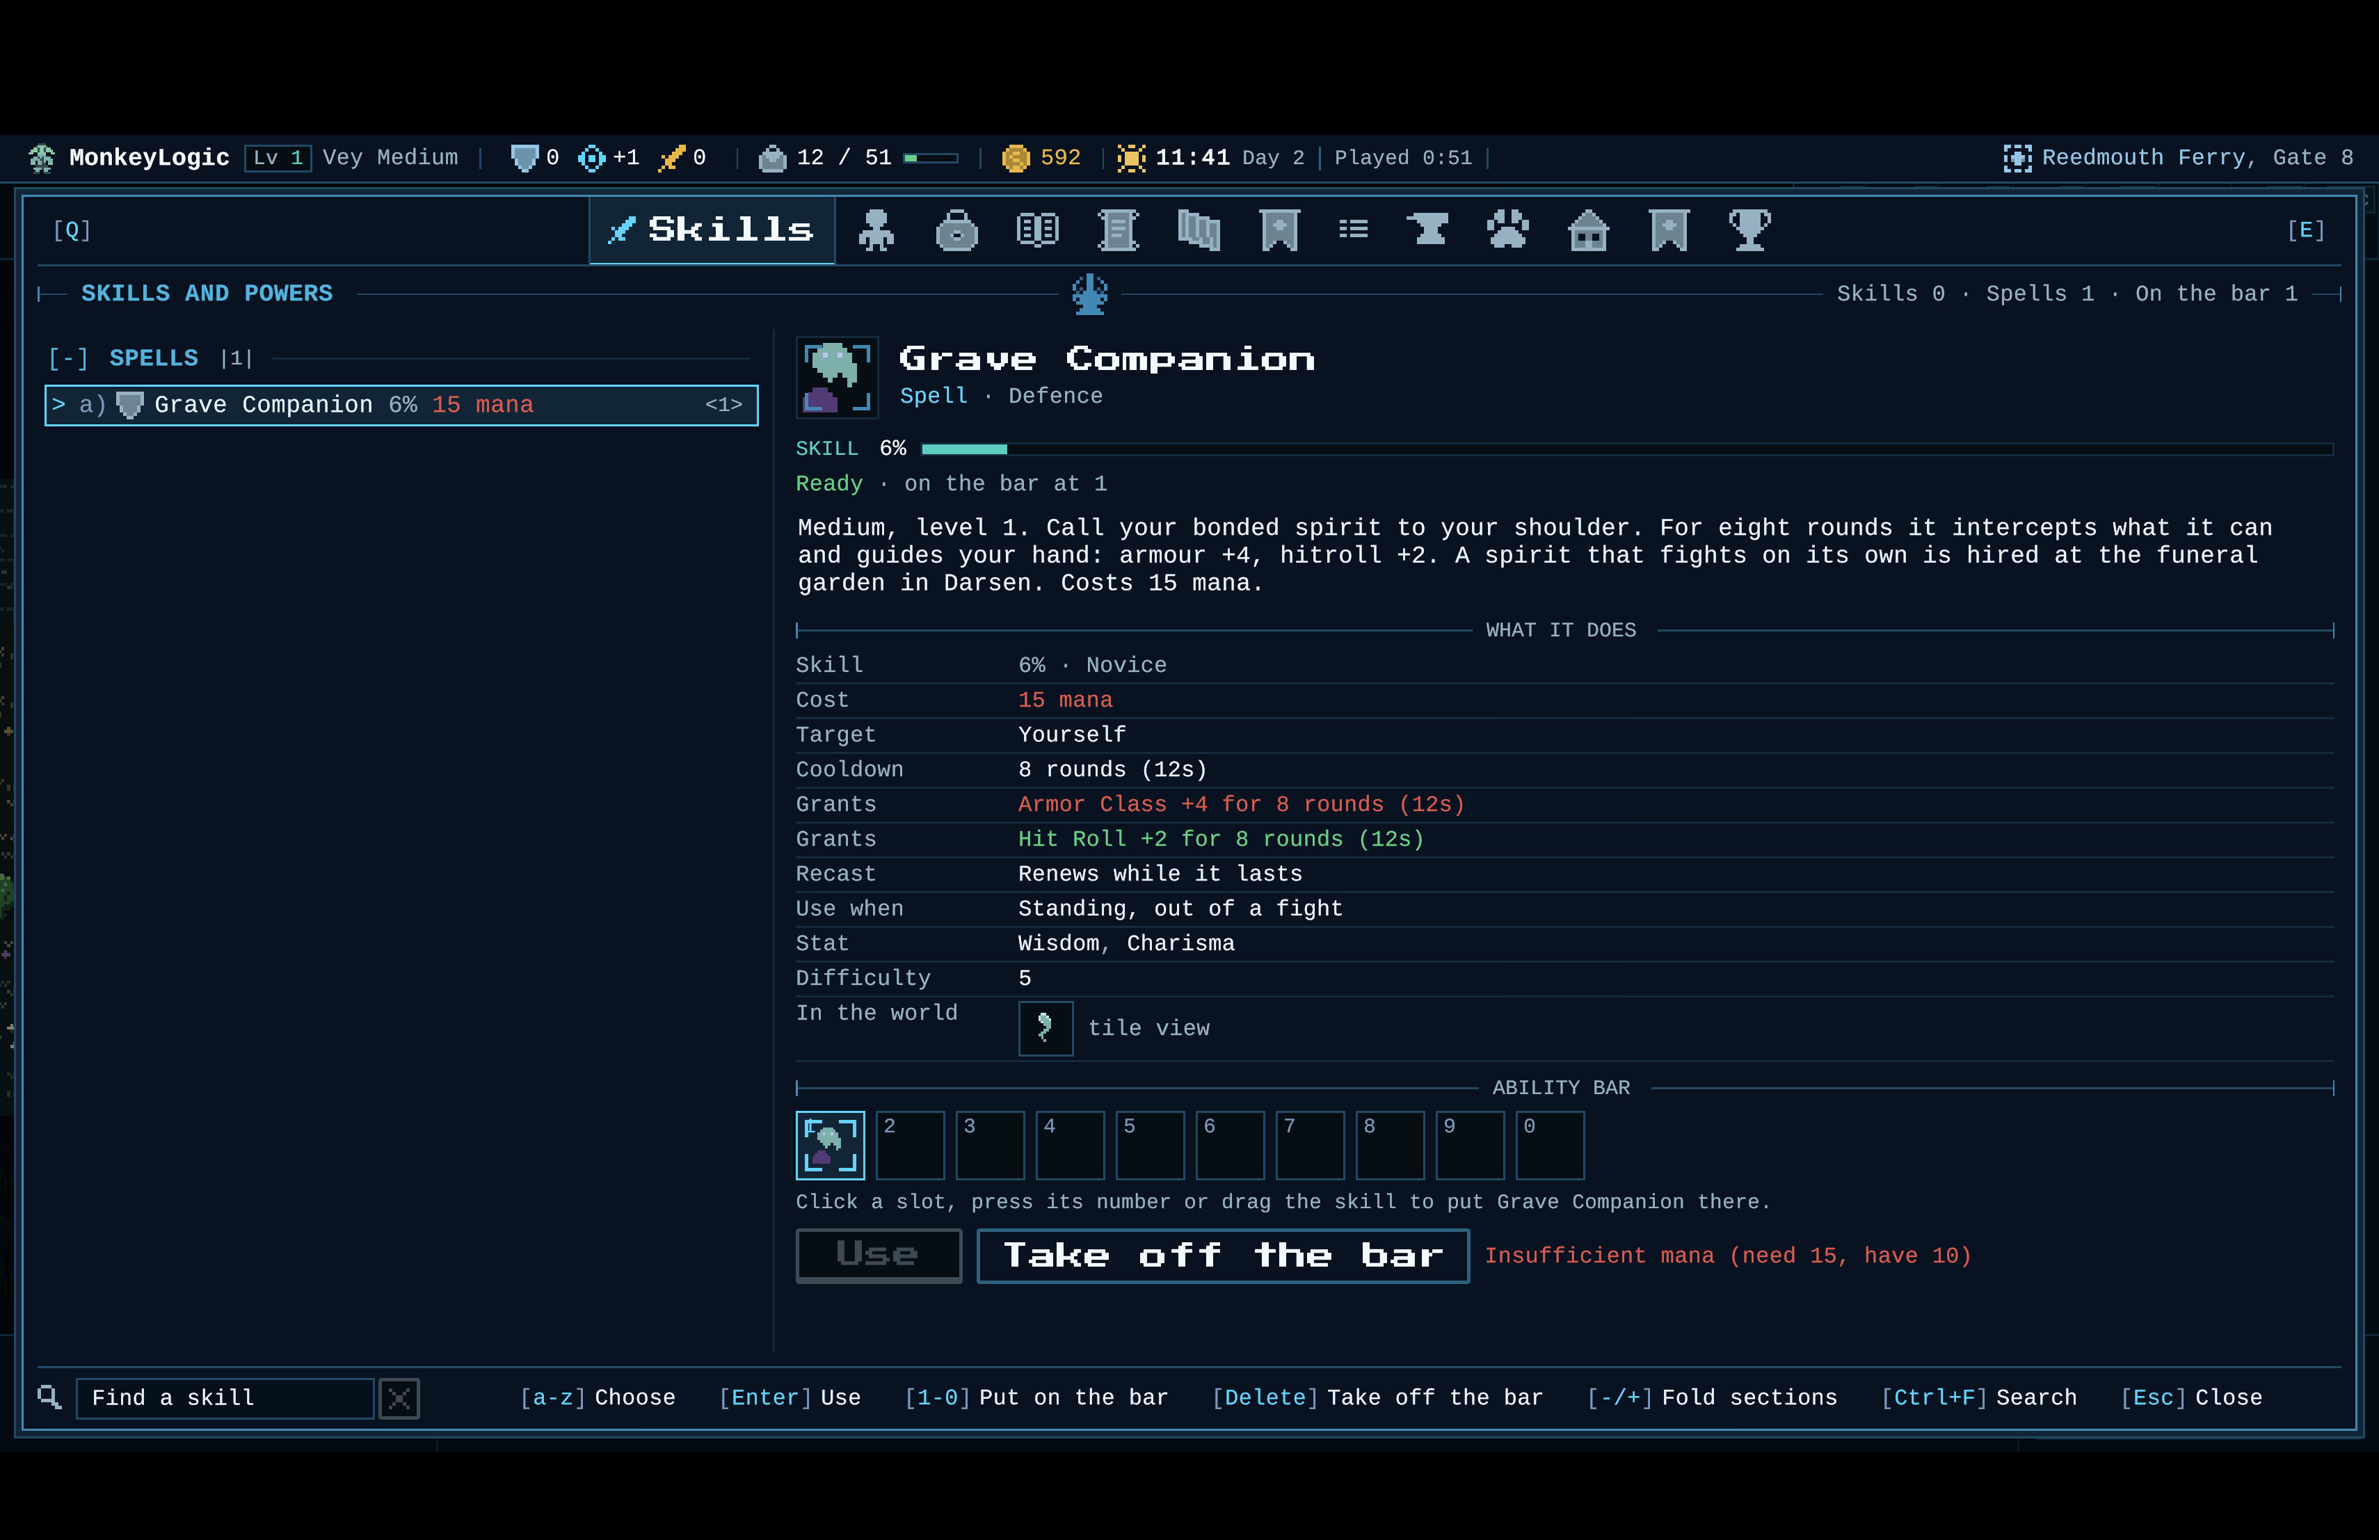Click the [Esc] Close hint

coord(2191,1397)
